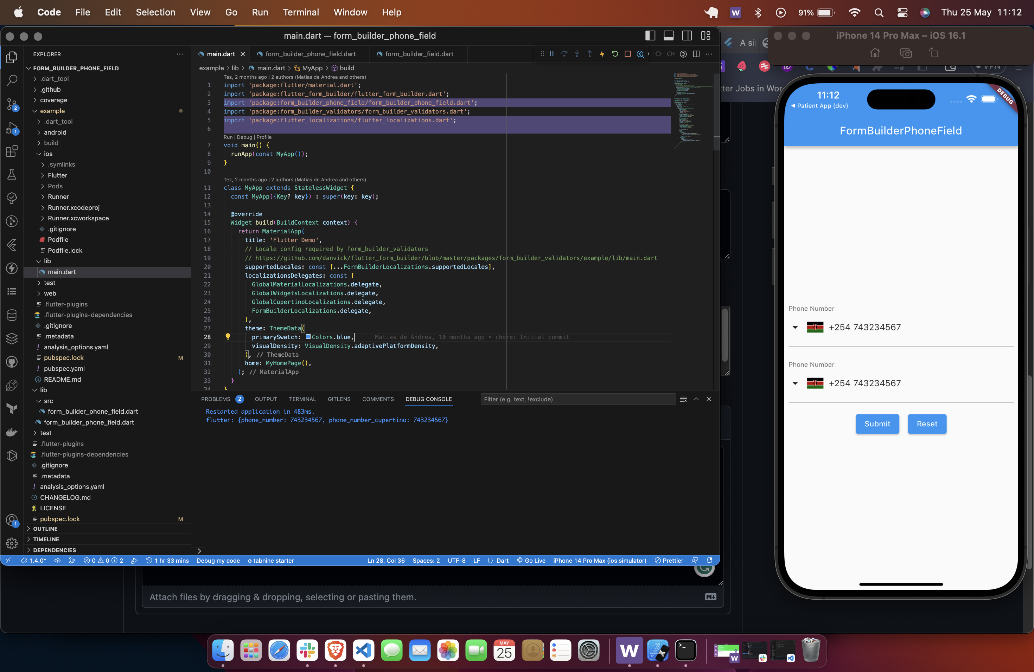This screenshot has height=672, width=1034.
Task: Toggle secondary side bar layout button
Action: point(687,35)
